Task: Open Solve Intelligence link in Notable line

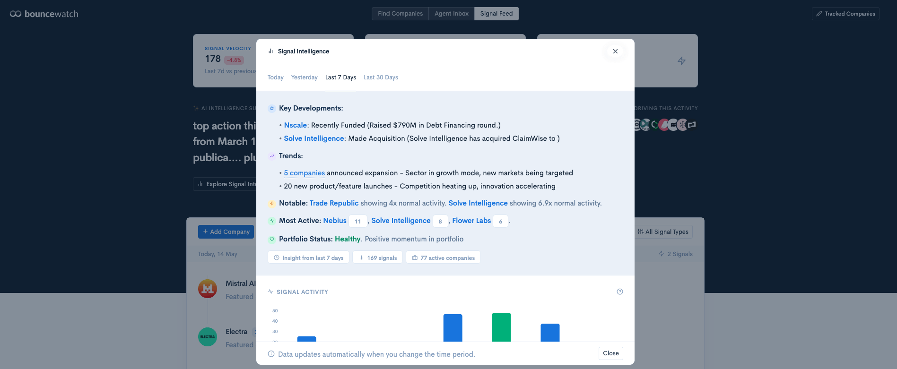Action: (x=478, y=203)
